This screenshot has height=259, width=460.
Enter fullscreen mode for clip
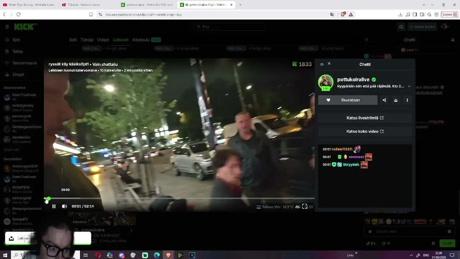(304, 206)
